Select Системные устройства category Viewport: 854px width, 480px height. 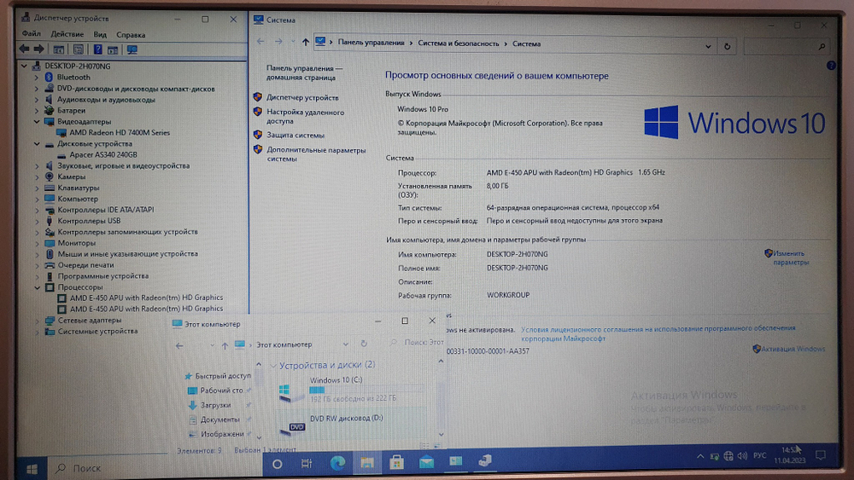98,331
